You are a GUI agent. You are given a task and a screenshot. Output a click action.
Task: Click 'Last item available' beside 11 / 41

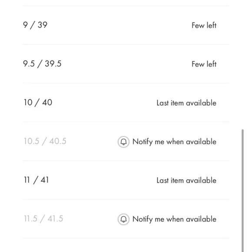(x=186, y=180)
